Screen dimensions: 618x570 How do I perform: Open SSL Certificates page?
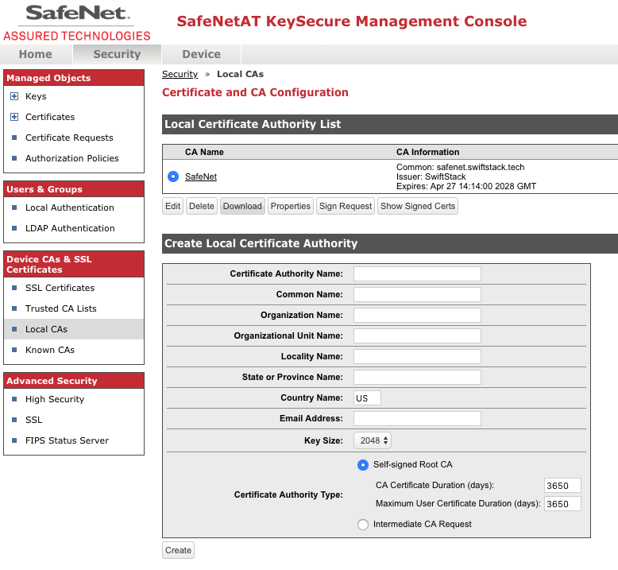(60, 288)
